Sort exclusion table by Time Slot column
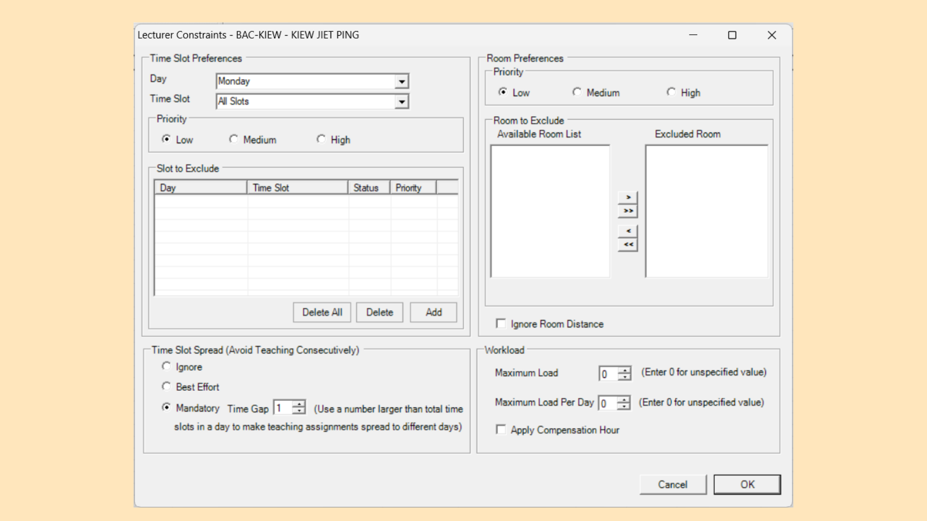927x521 pixels. (x=297, y=188)
